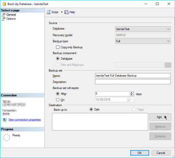The height and width of the screenshot is (158, 175).
Task: Maximize the Back Up Database window
Action: (157, 4)
